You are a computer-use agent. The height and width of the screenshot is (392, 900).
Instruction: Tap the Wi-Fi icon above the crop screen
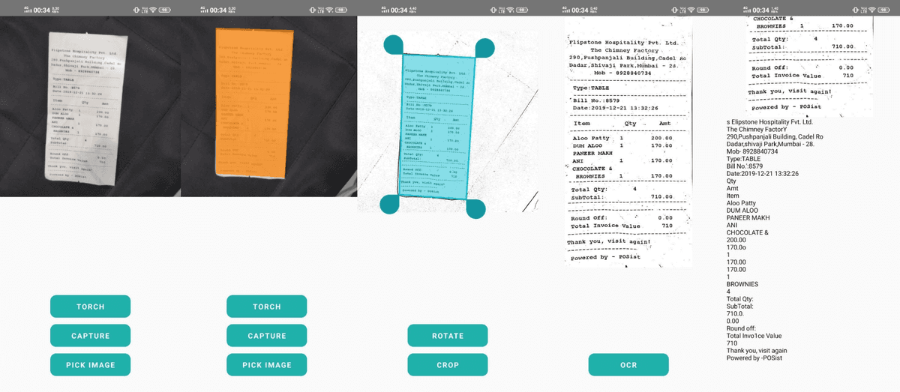pos(511,10)
